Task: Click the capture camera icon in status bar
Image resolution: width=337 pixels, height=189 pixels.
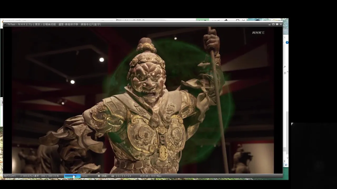Action: tap(113, 176)
